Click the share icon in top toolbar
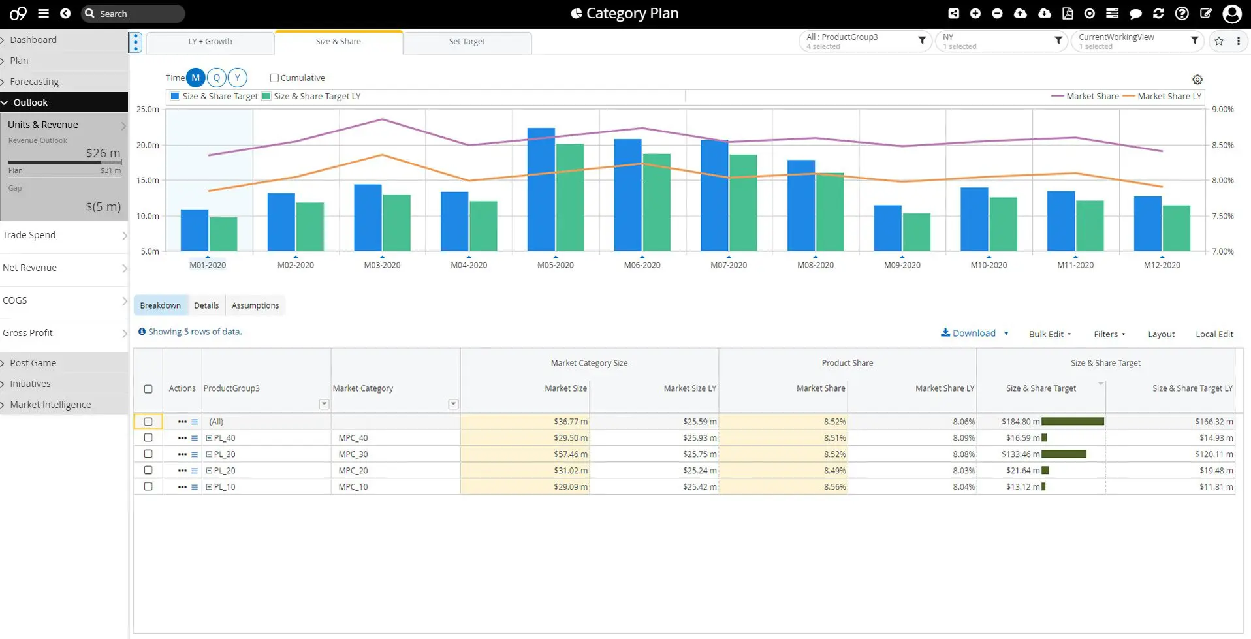The image size is (1251, 639). (x=953, y=14)
